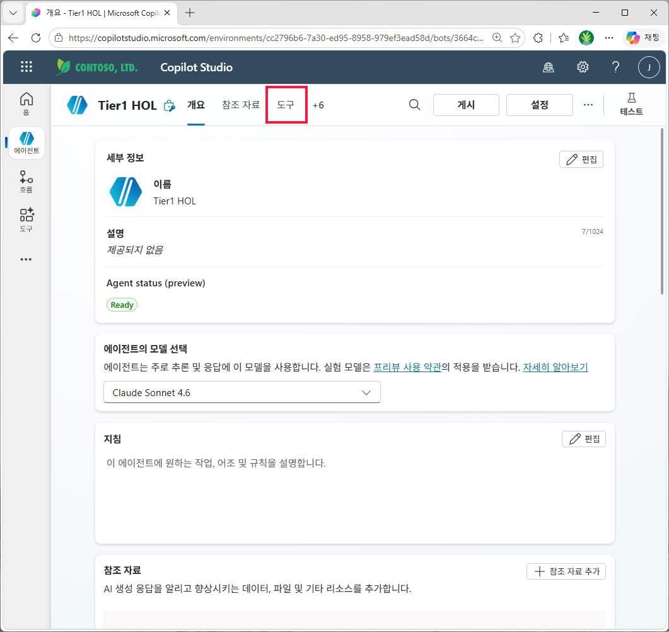Image resolution: width=669 pixels, height=632 pixels.
Task: Open browser settings and more ellipsis
Action: 609,38
